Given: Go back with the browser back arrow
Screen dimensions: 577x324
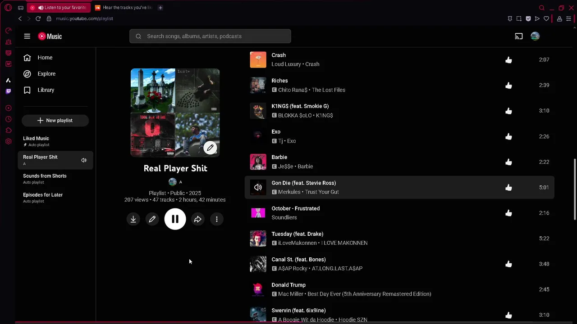Looking at the screenshot, I should 20,18.
